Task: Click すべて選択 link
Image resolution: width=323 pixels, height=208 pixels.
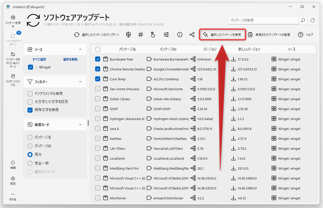Action: (39, 59)
